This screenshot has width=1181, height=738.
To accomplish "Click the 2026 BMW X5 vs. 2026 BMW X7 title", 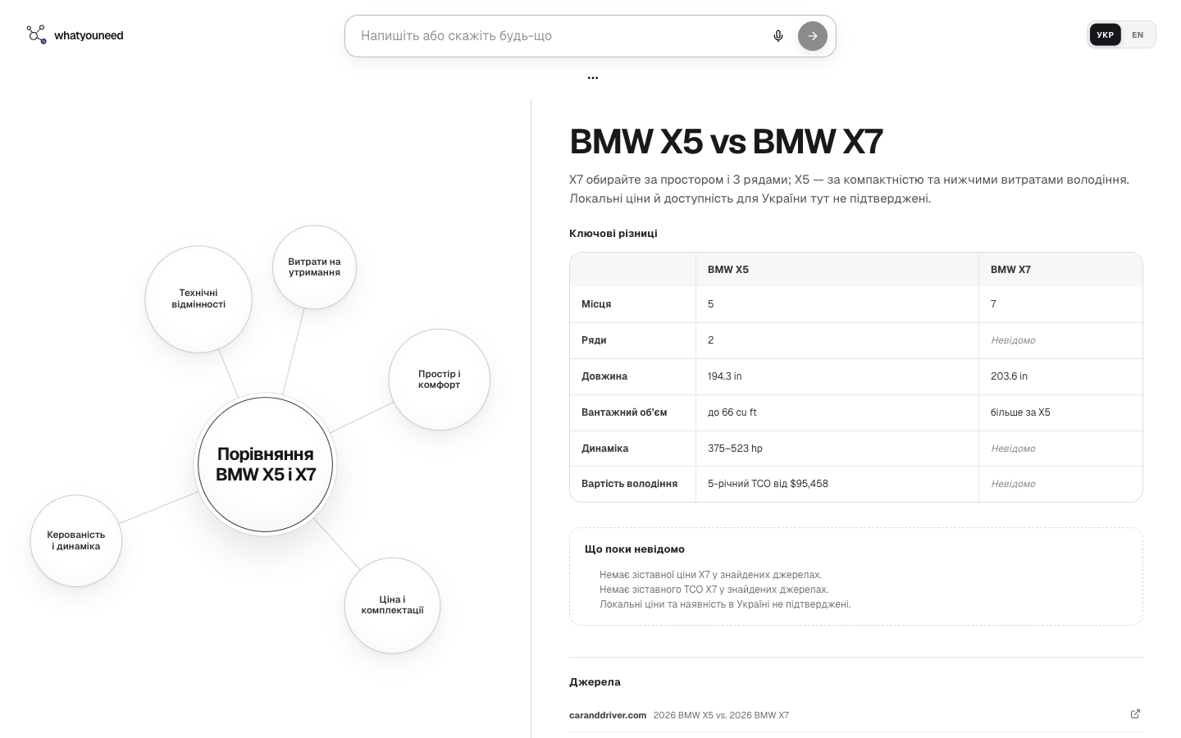I will coord(721,715).
